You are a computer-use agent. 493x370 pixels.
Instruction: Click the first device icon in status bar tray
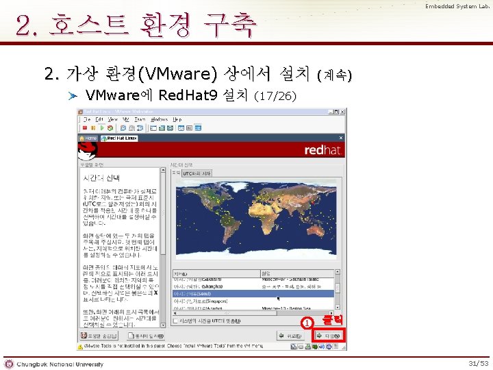point(294,347)
